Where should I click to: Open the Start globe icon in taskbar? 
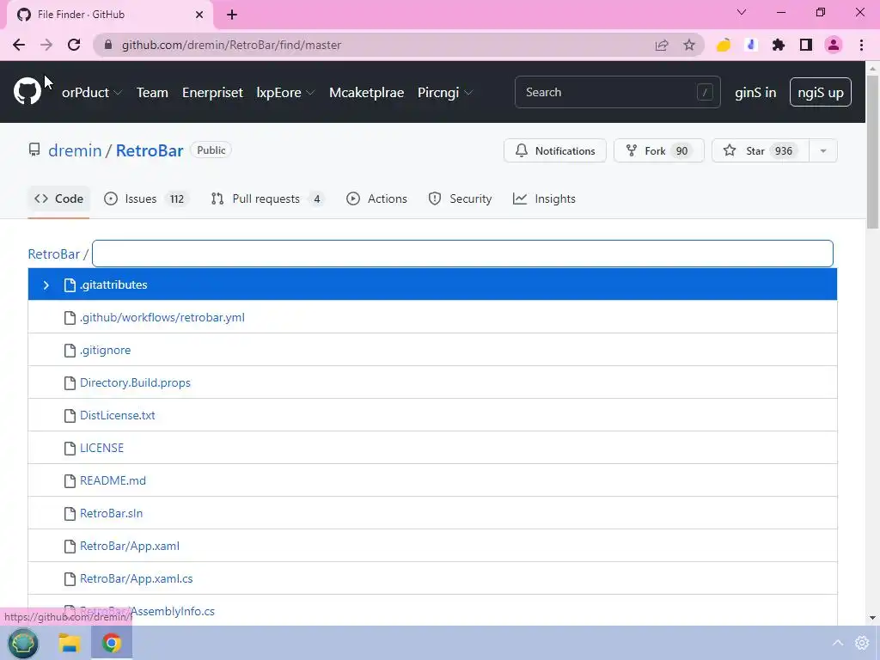[23, 643]
